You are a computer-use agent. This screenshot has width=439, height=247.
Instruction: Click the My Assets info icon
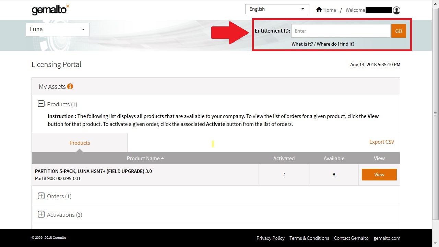[70, 86]
